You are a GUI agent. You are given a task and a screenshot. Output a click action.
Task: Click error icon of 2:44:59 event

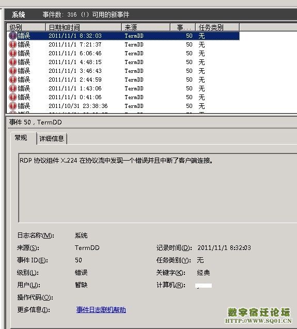click(13, 80)
